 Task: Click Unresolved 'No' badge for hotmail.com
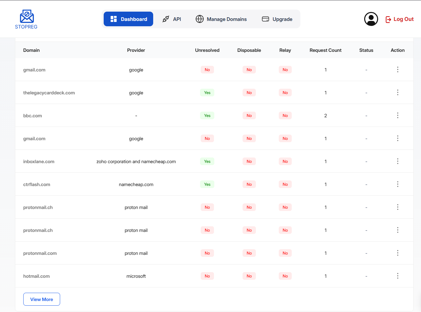[207, 276]
